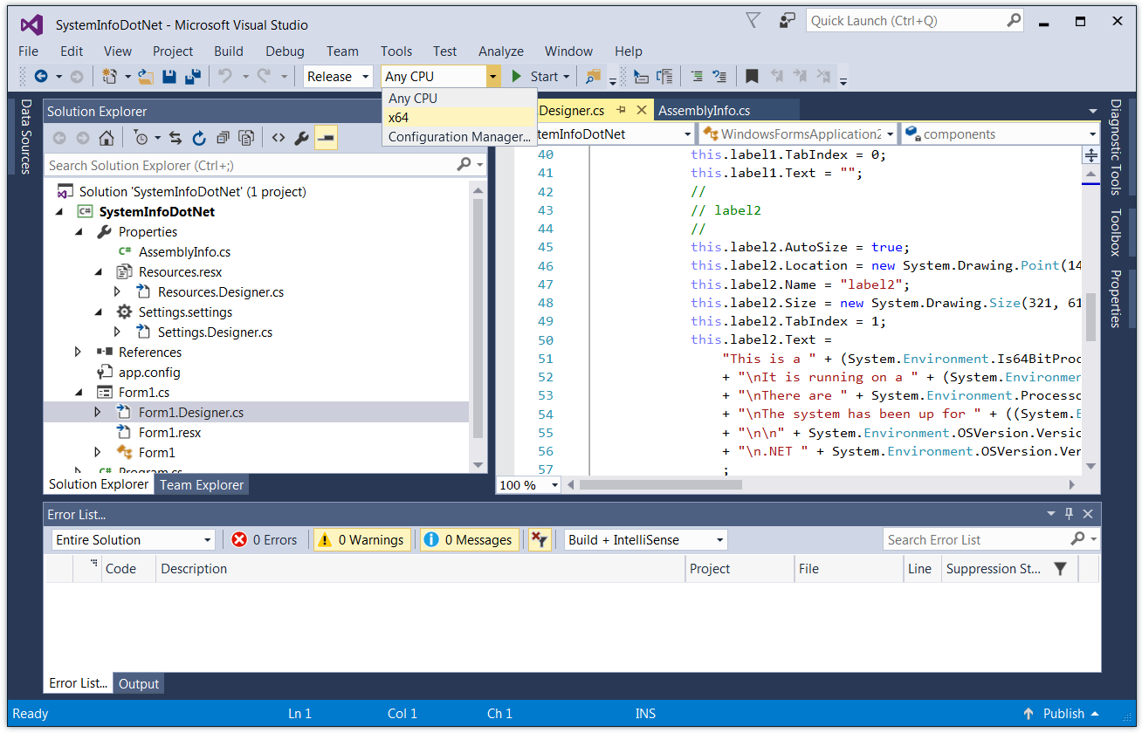Click the column filter funnel in Error List
Screen dimensions: 1142x733
[x=1060, y=569]
